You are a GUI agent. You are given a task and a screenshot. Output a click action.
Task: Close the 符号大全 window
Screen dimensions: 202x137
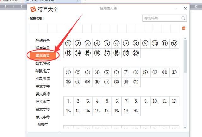pos(185,8)
